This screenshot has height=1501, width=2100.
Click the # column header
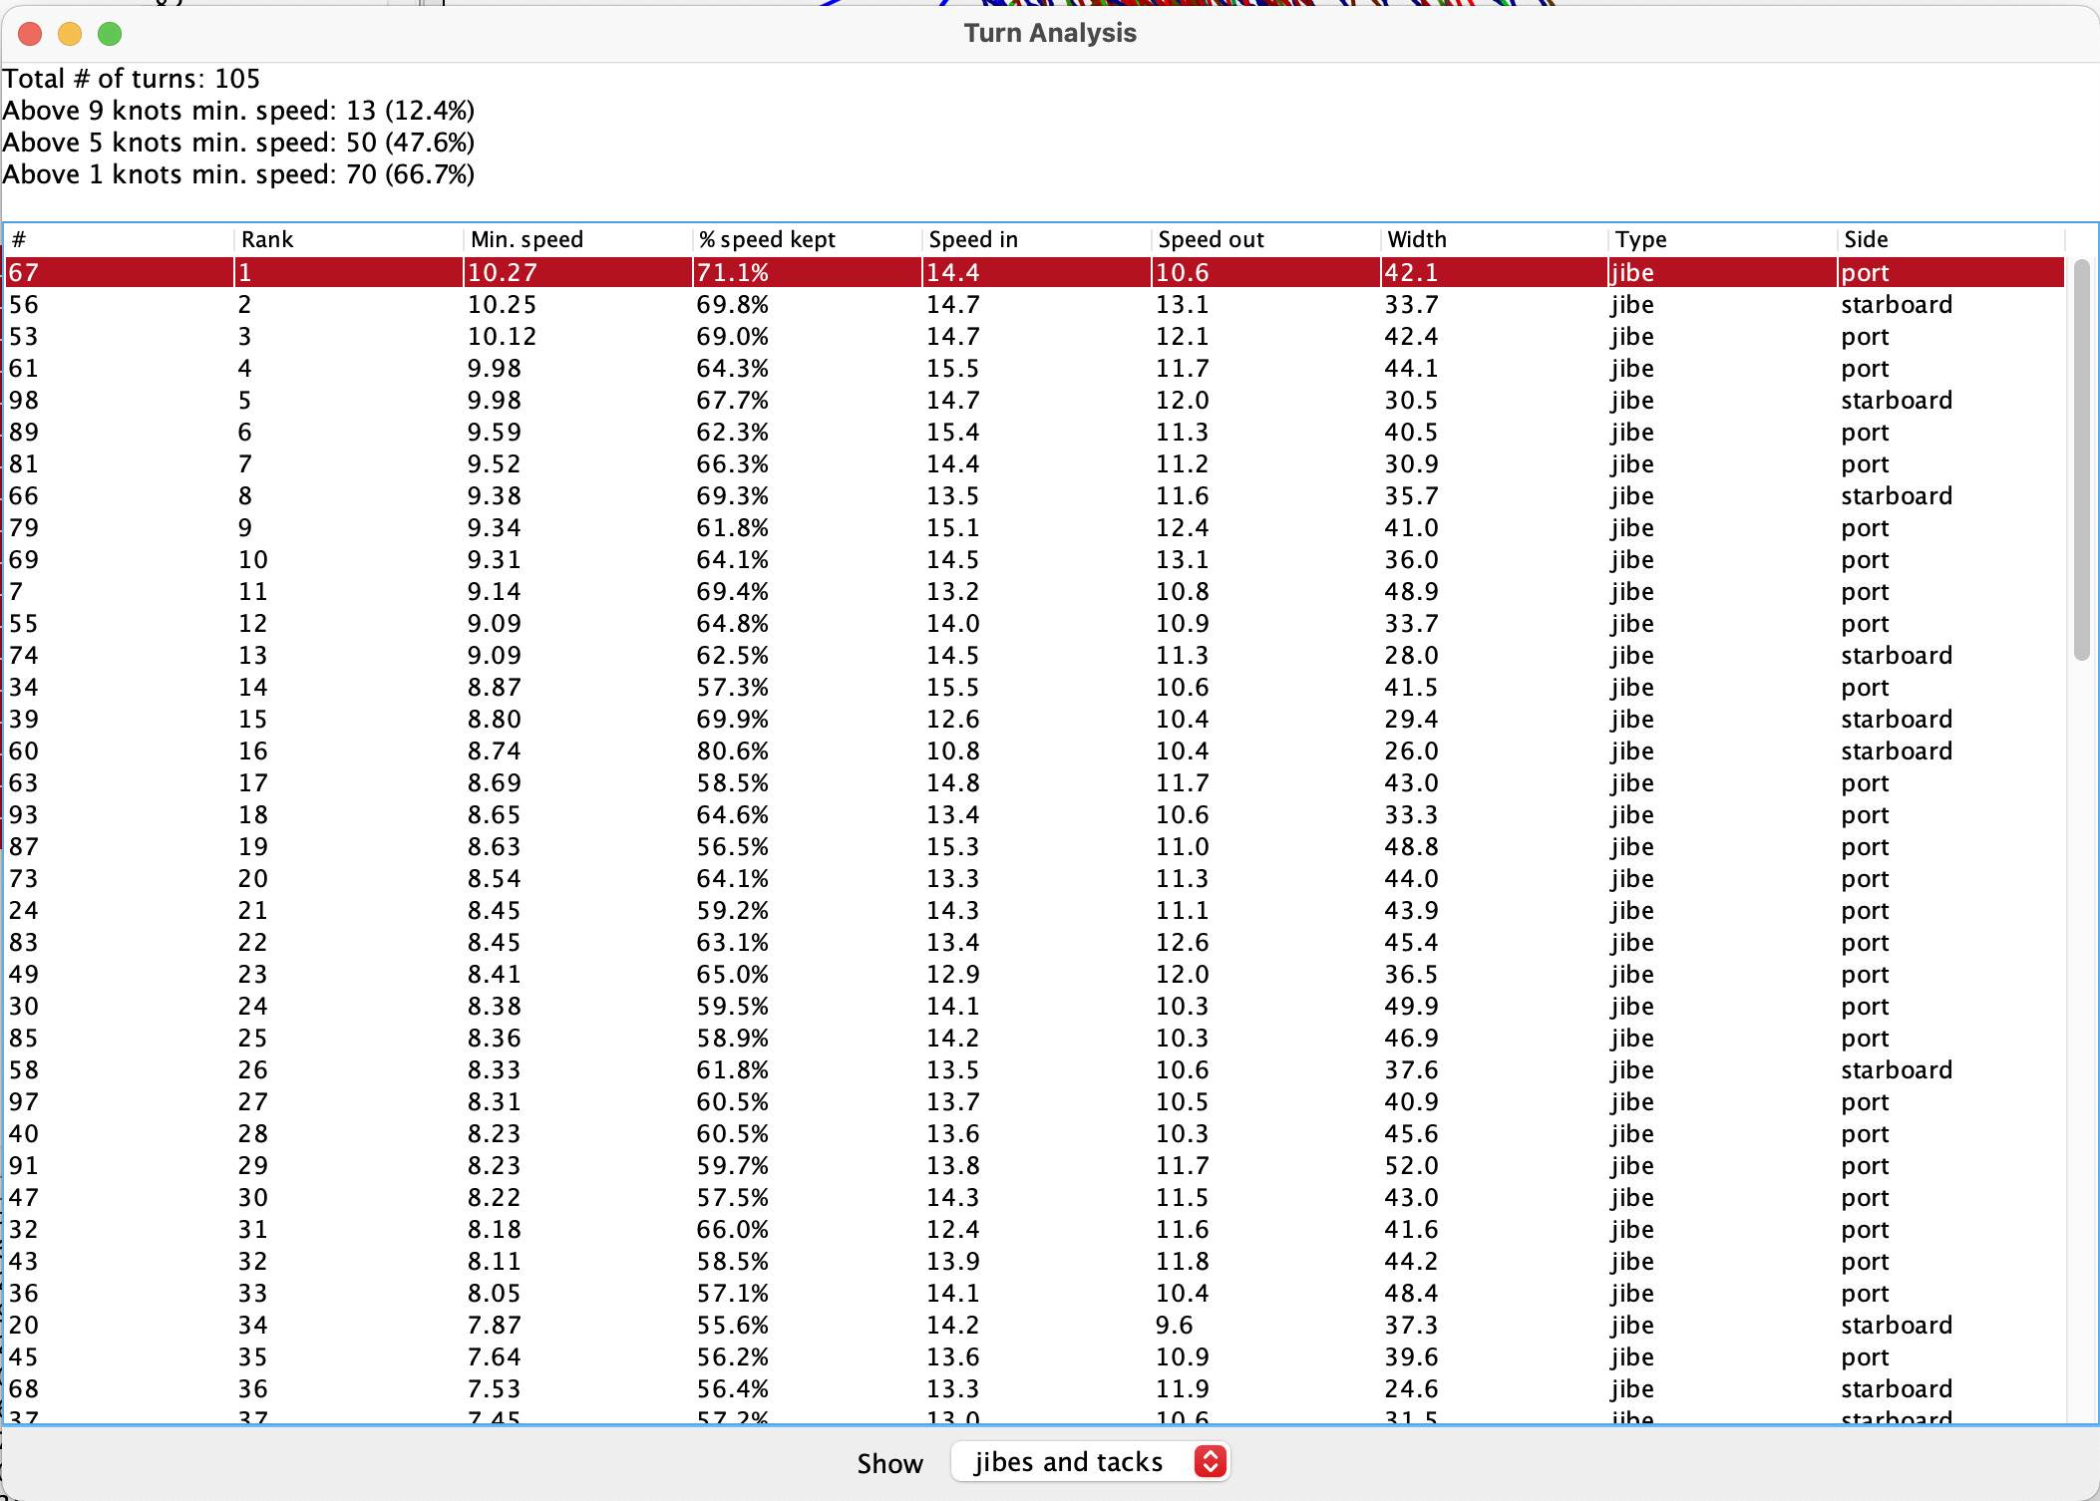coord(20,239)
